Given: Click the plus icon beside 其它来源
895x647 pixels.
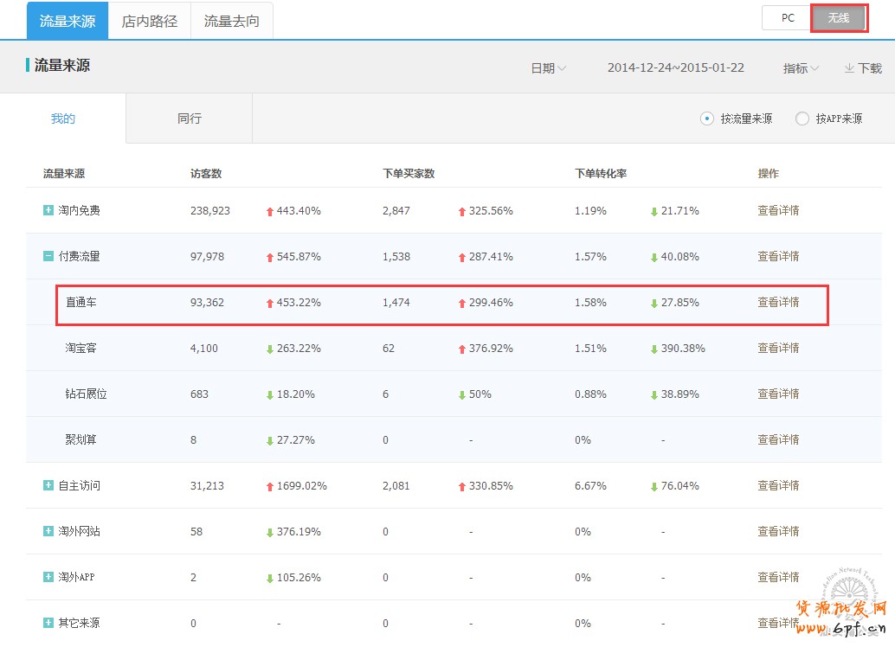Looking at the screenshot, I should click(x=48, y=623).
